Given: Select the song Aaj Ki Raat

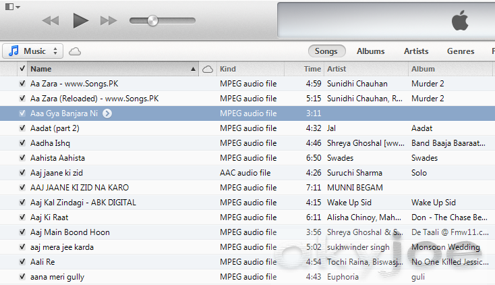Looking at the screenshot, I should pos(49,217).
